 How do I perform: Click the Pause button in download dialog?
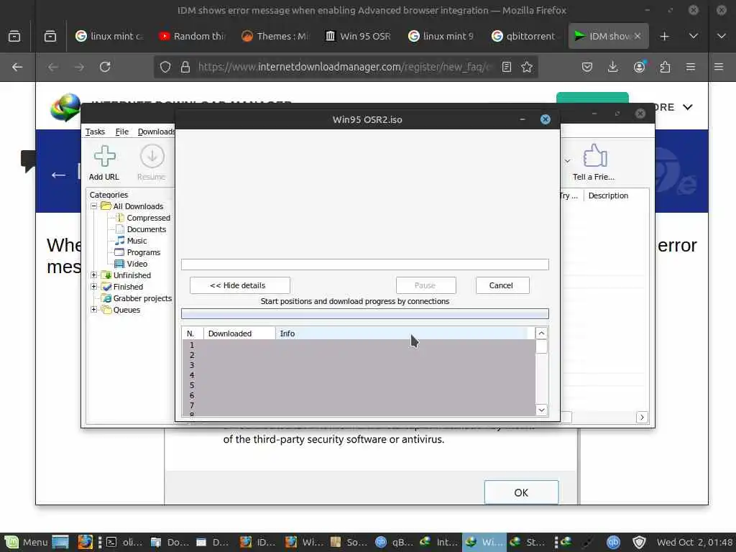425,285
